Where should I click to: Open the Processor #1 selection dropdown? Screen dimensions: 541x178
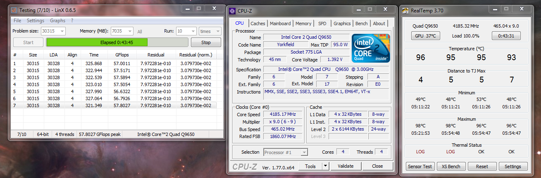286,152
